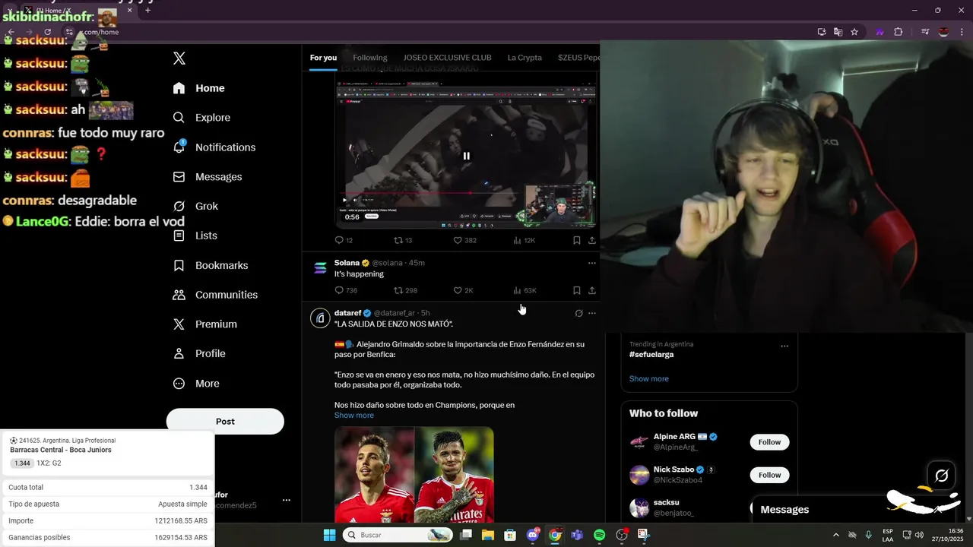The image size is (973, 547).
Task: Open the browser extensions menu
Action: [898, 32]
